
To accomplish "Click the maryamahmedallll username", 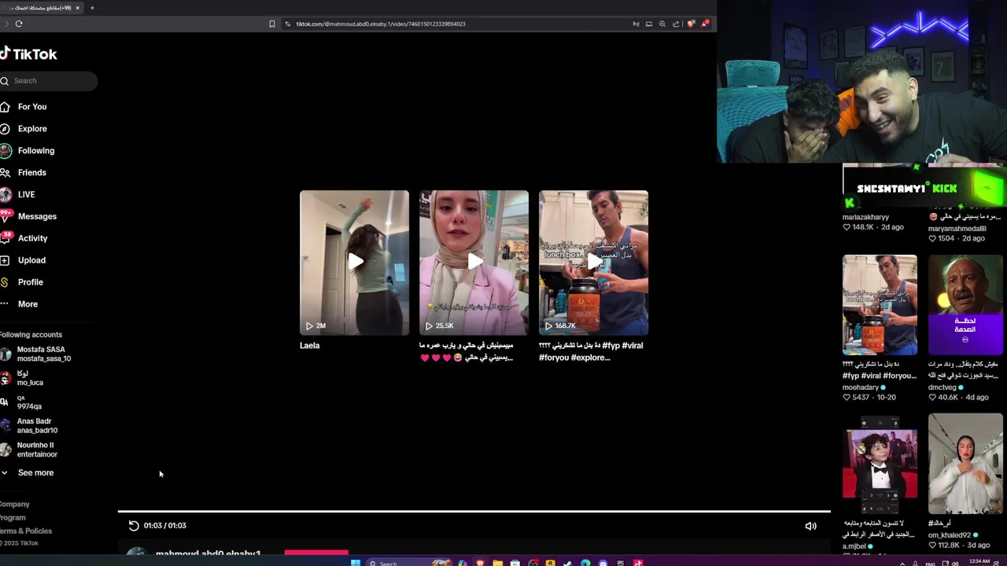I will point(957,229).
